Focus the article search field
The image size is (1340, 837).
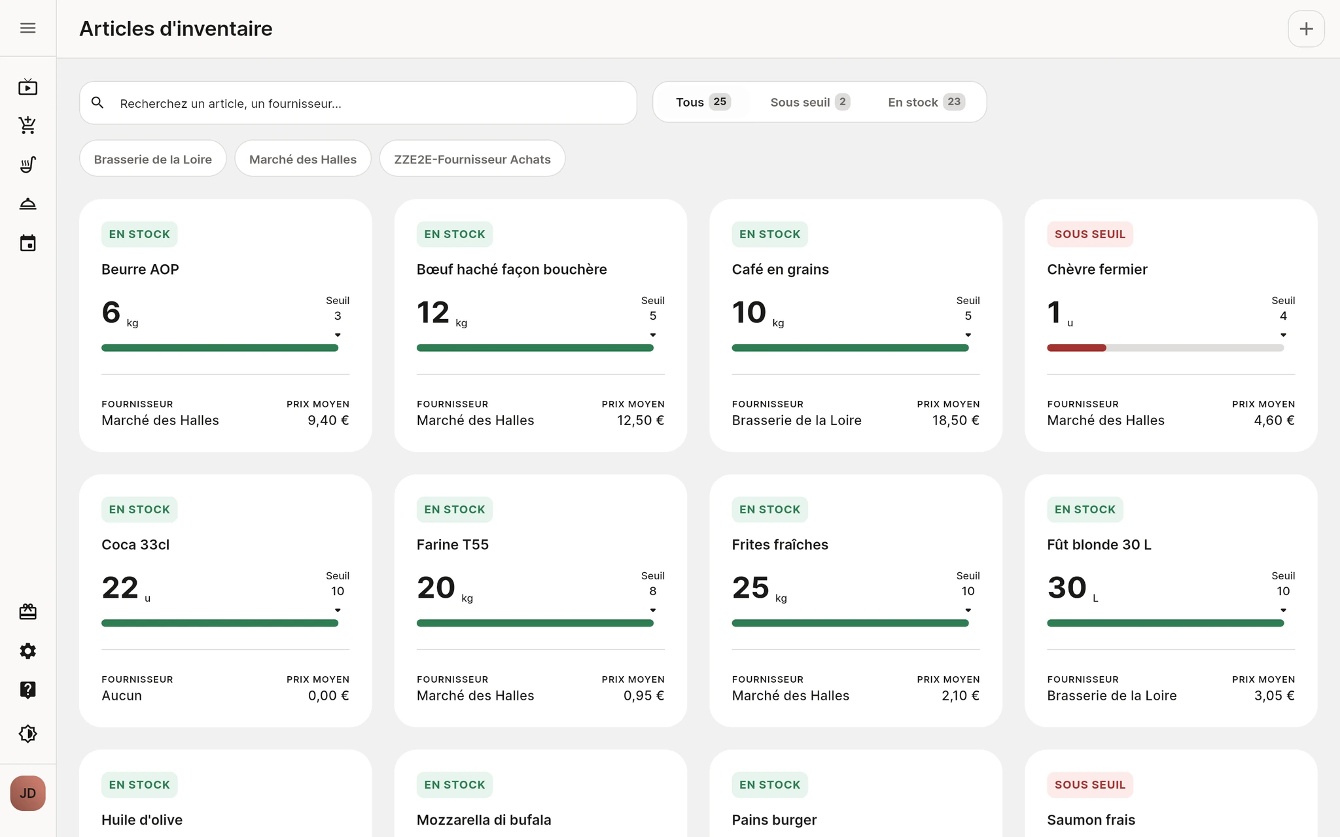pos(358,103)
